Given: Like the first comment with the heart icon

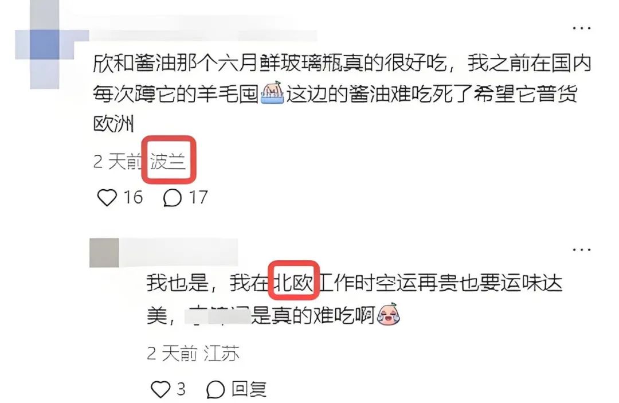Looking at the screenshot, I should point(107,197).
